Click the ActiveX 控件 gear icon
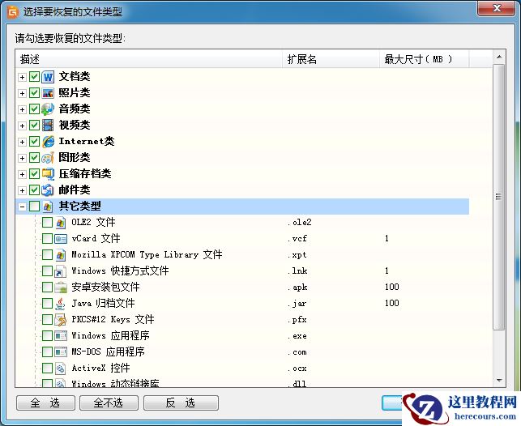Viewport: 521px width, 426px height. tap(61, 368)
